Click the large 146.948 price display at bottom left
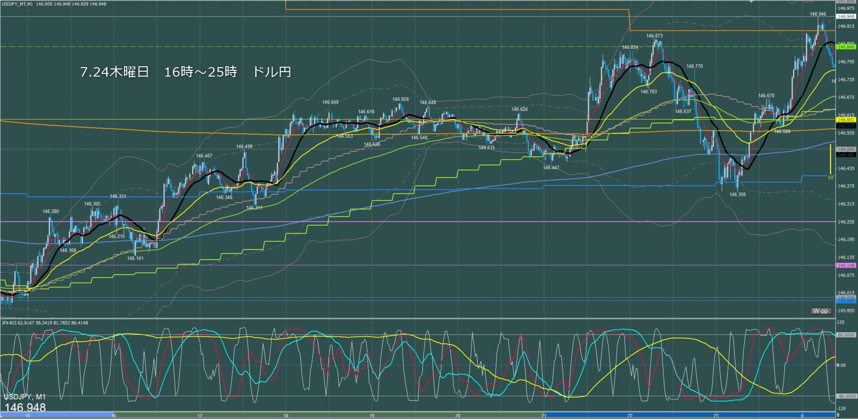Screen dimensions: 858x420 tap(25, 407)
